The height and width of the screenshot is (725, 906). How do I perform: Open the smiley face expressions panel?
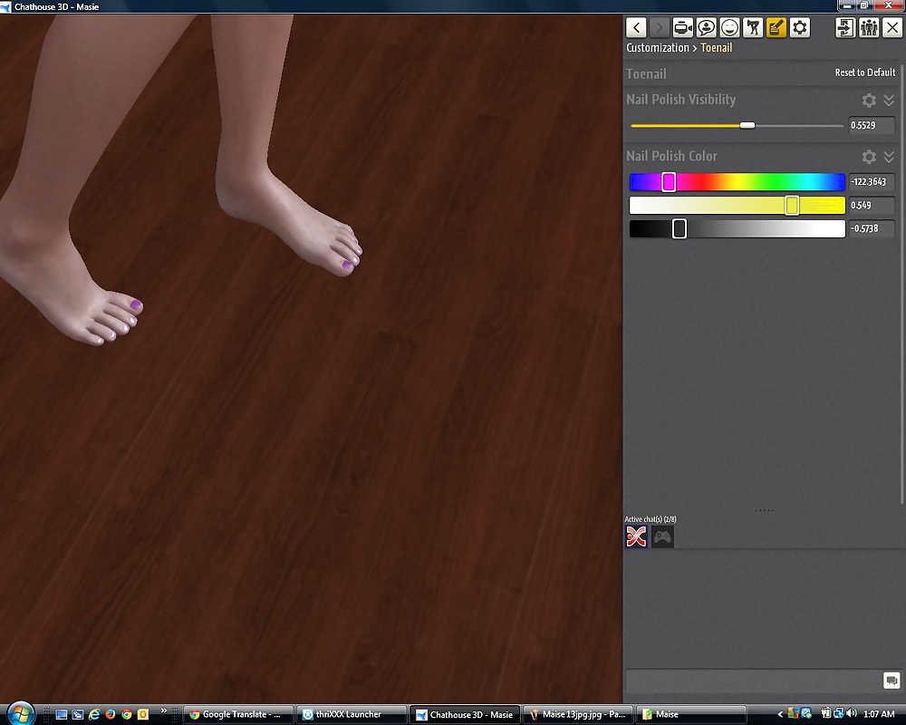(x=729, y=28)
